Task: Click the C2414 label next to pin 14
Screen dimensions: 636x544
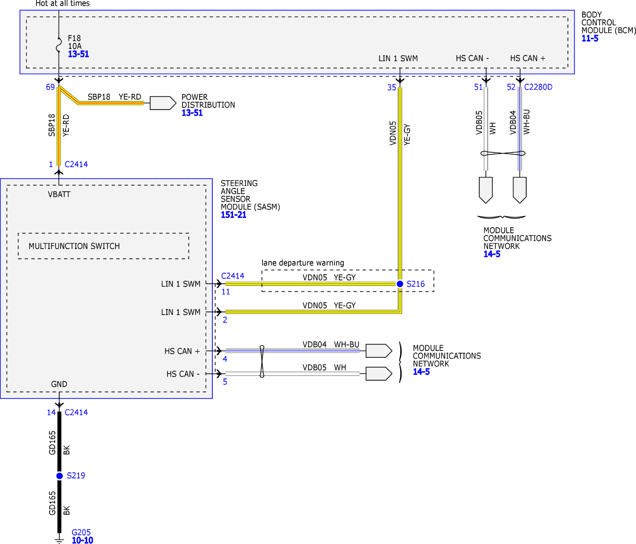Action: pos(76,412)
